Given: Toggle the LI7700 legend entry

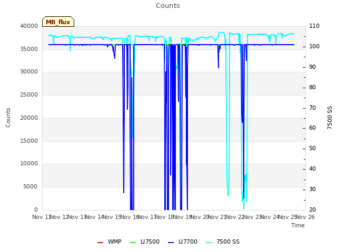Looking at the screenshot, I should [x=183, y=241].
